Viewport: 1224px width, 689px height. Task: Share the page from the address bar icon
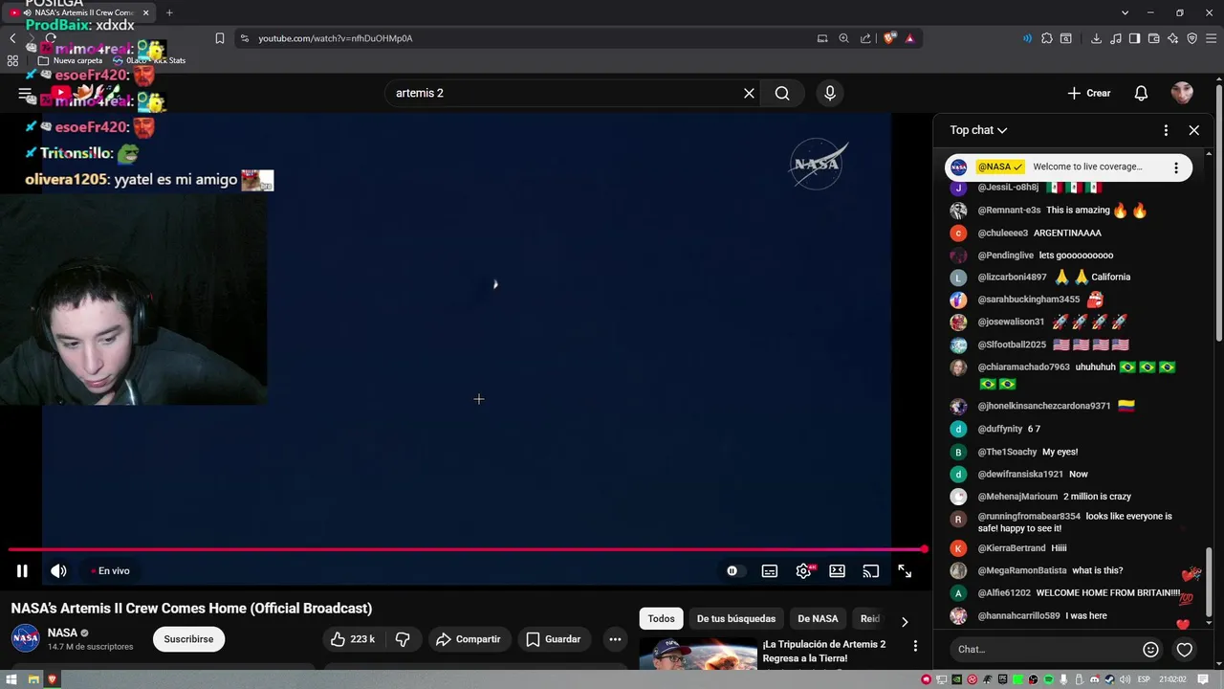[x=865, y=38]
